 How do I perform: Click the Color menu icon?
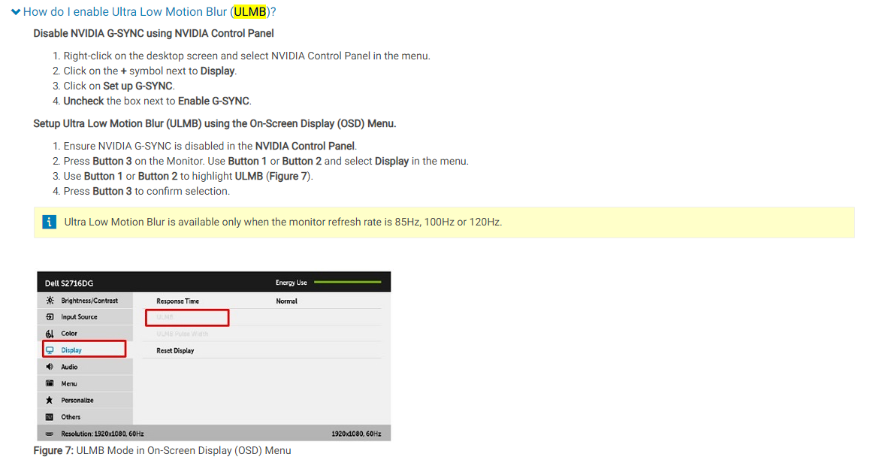point(50,334)
